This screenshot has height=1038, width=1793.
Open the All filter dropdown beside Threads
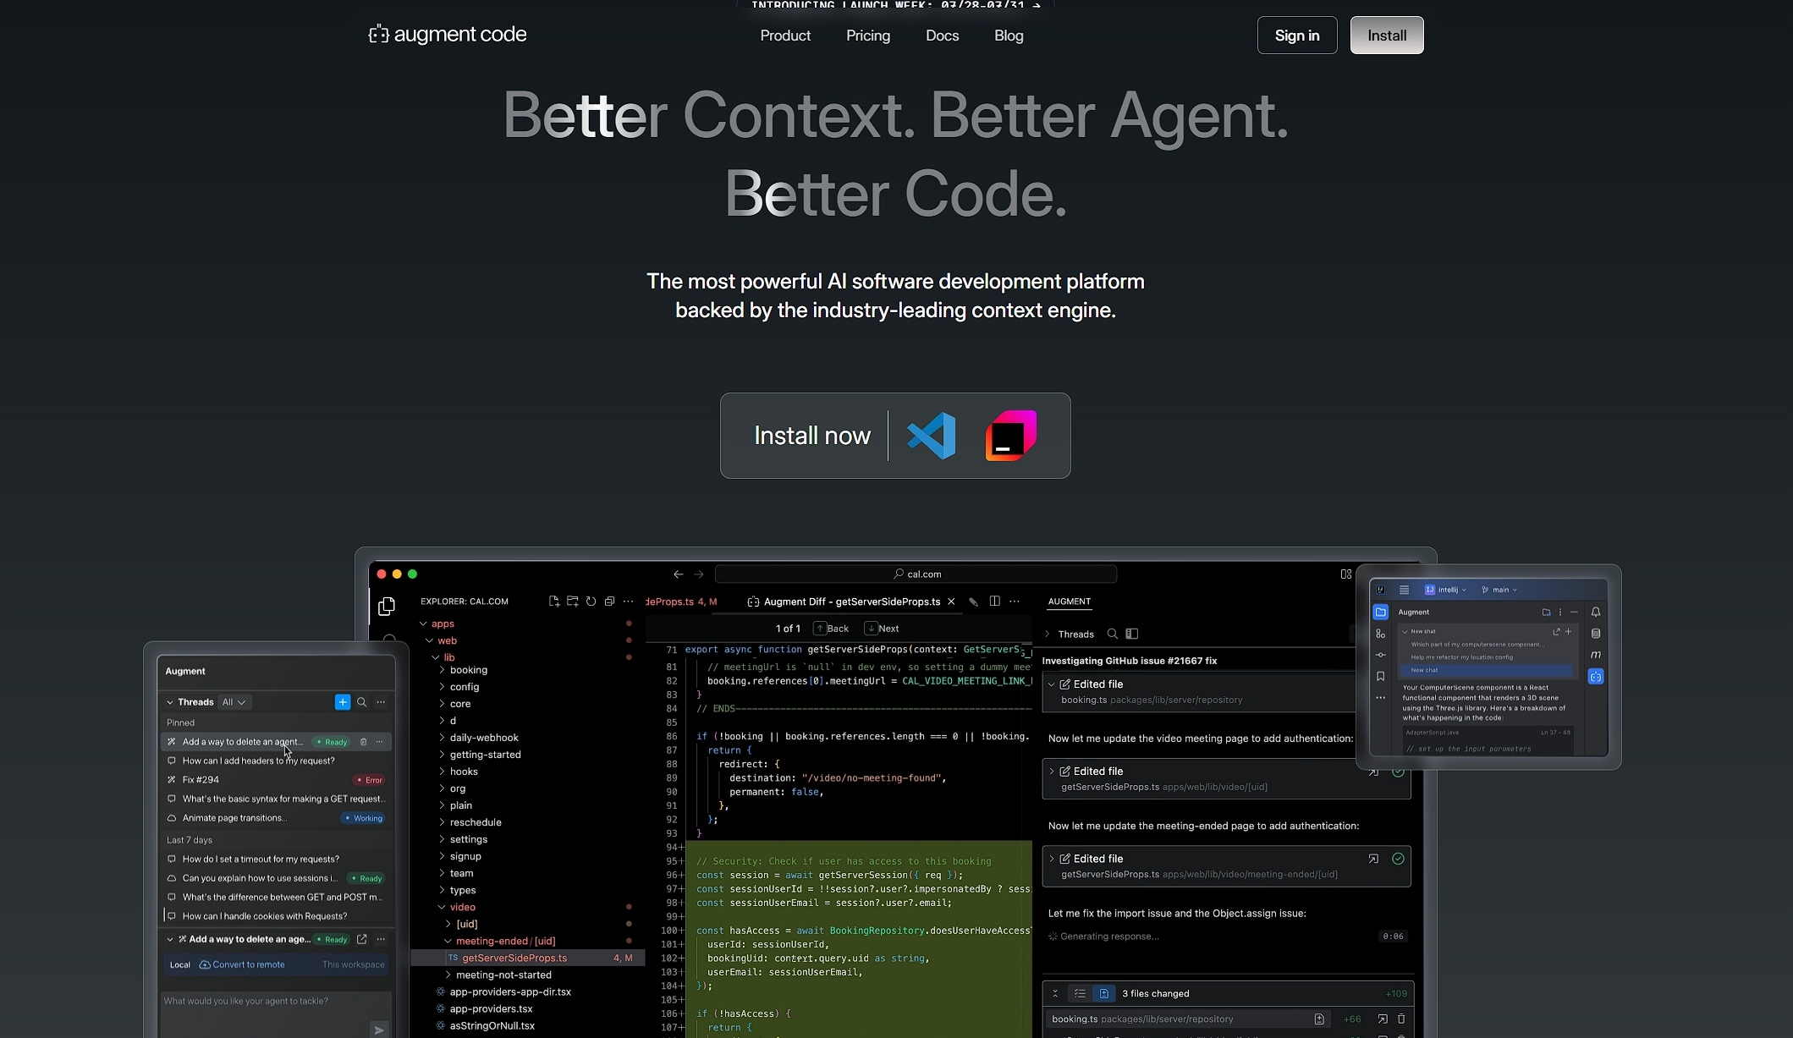(x=234, y=702)
